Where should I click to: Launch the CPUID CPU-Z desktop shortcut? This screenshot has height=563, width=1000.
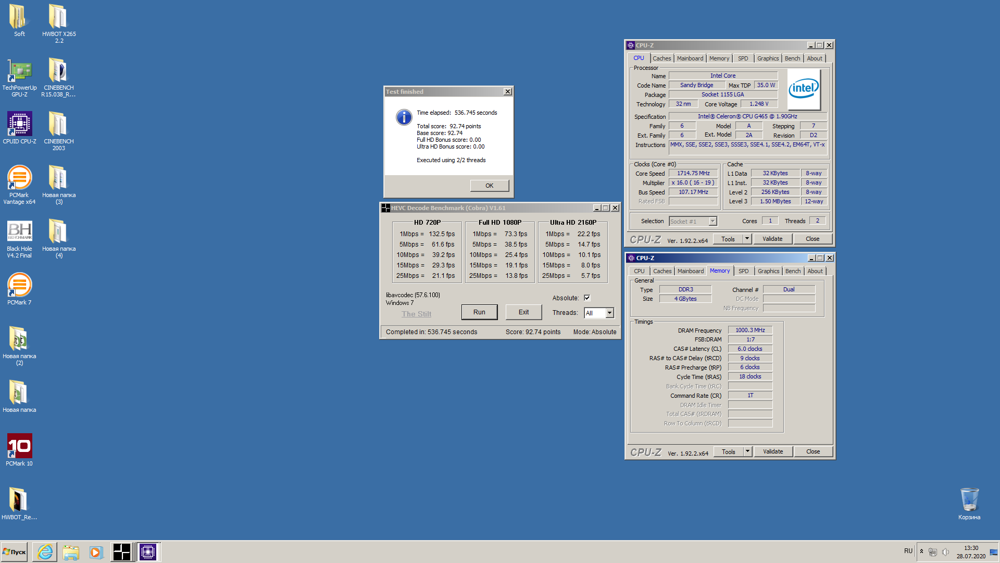[x=19, y=128]
